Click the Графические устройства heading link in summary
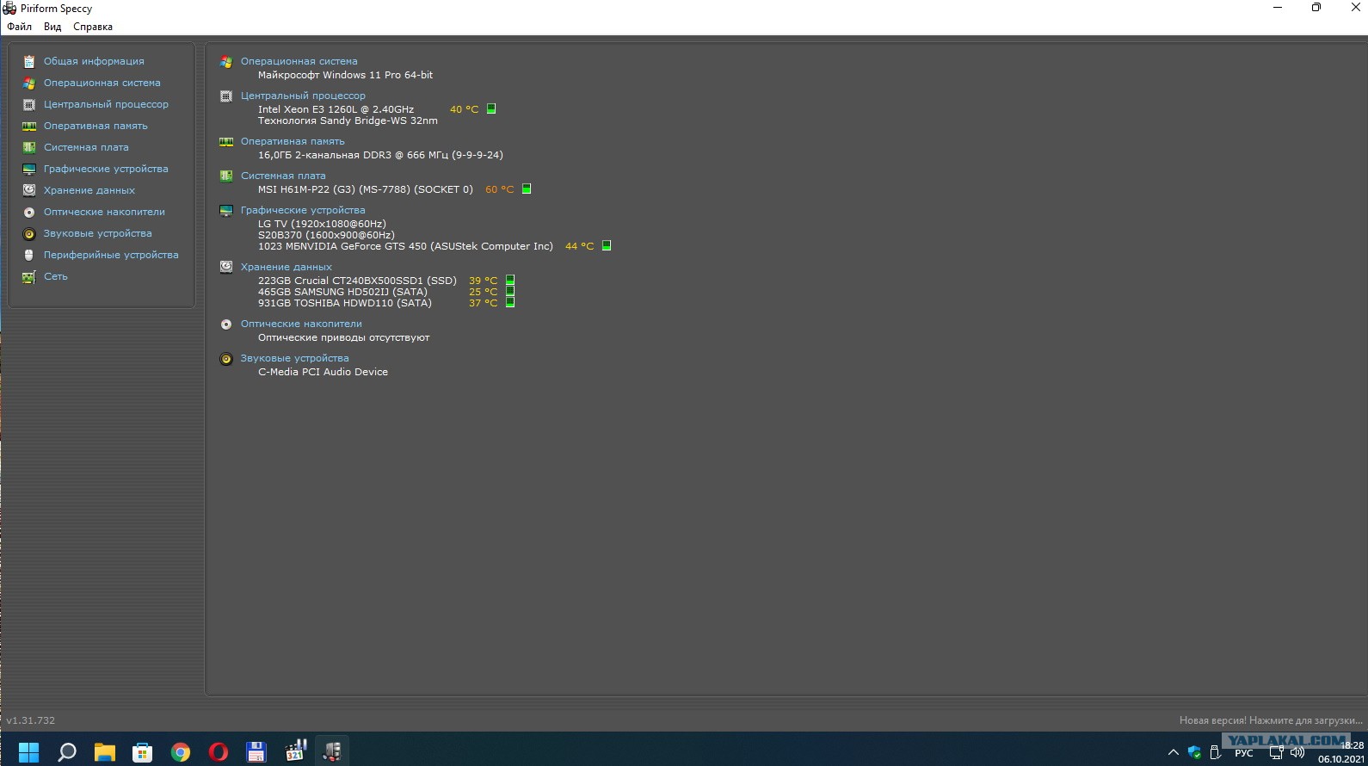 [303, 210]
